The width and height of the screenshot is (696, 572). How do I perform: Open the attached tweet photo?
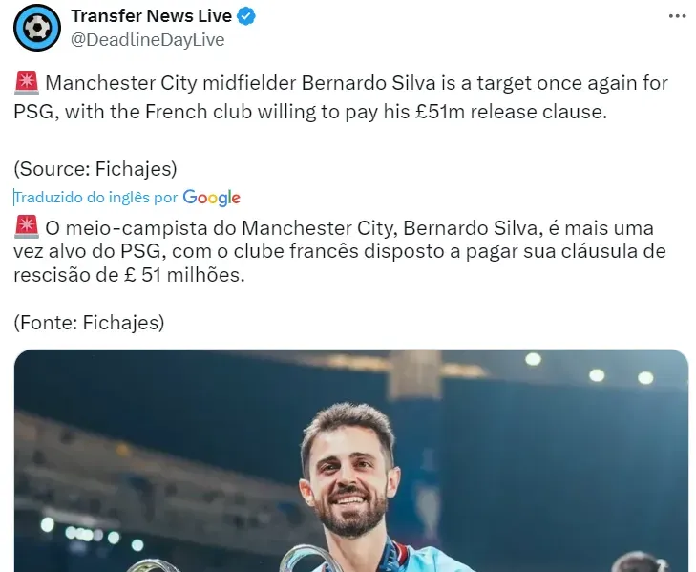351,460
